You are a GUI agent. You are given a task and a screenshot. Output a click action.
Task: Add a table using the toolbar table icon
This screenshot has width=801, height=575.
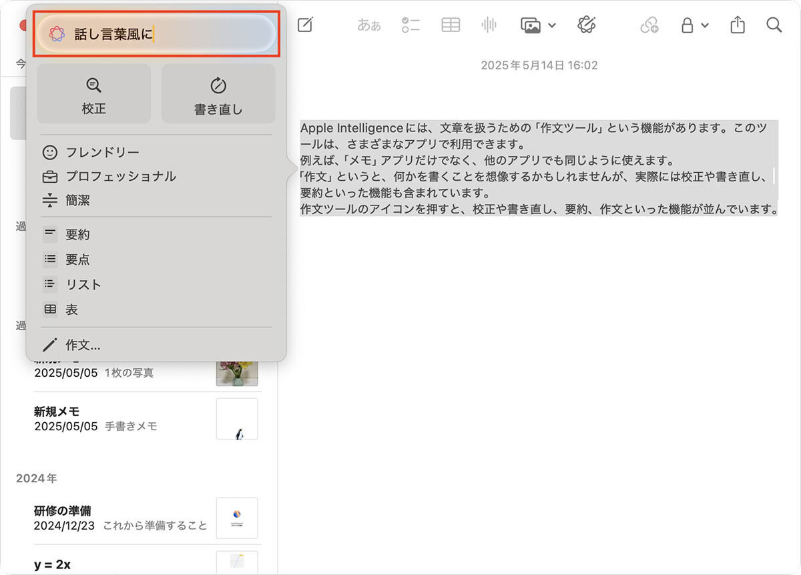tap(451, 25)
